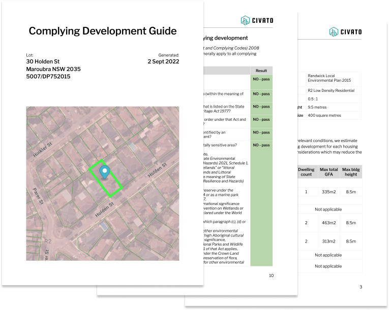Screen dimensions: 389x310
Task: Click the generated date 2 Sept 2022
Action: point(163,61)
